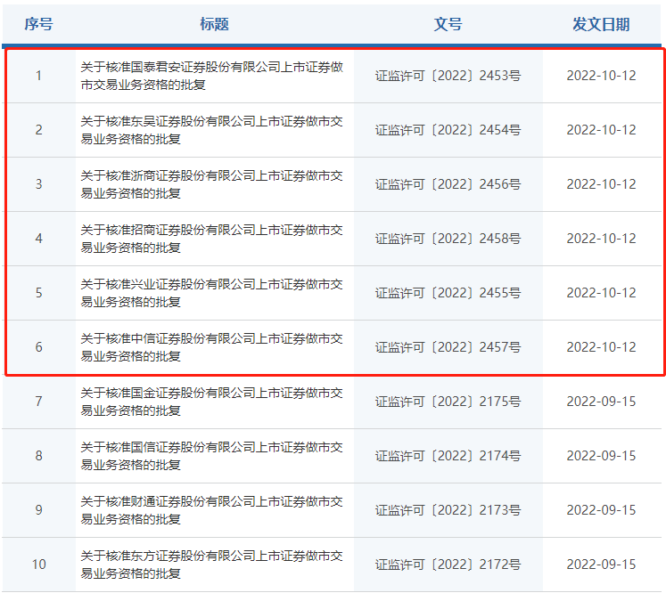Open the 东吴证券 market-making approval title
The image size is (666, 593).
tap(211, 130)
